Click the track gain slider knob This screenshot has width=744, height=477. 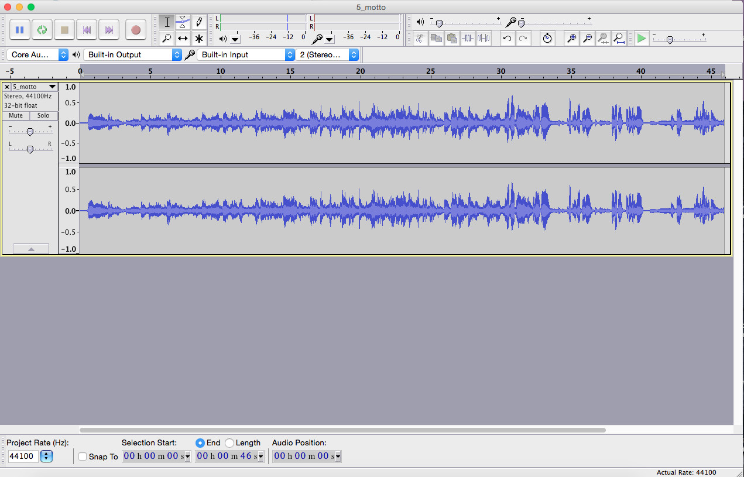click(30, 132)
